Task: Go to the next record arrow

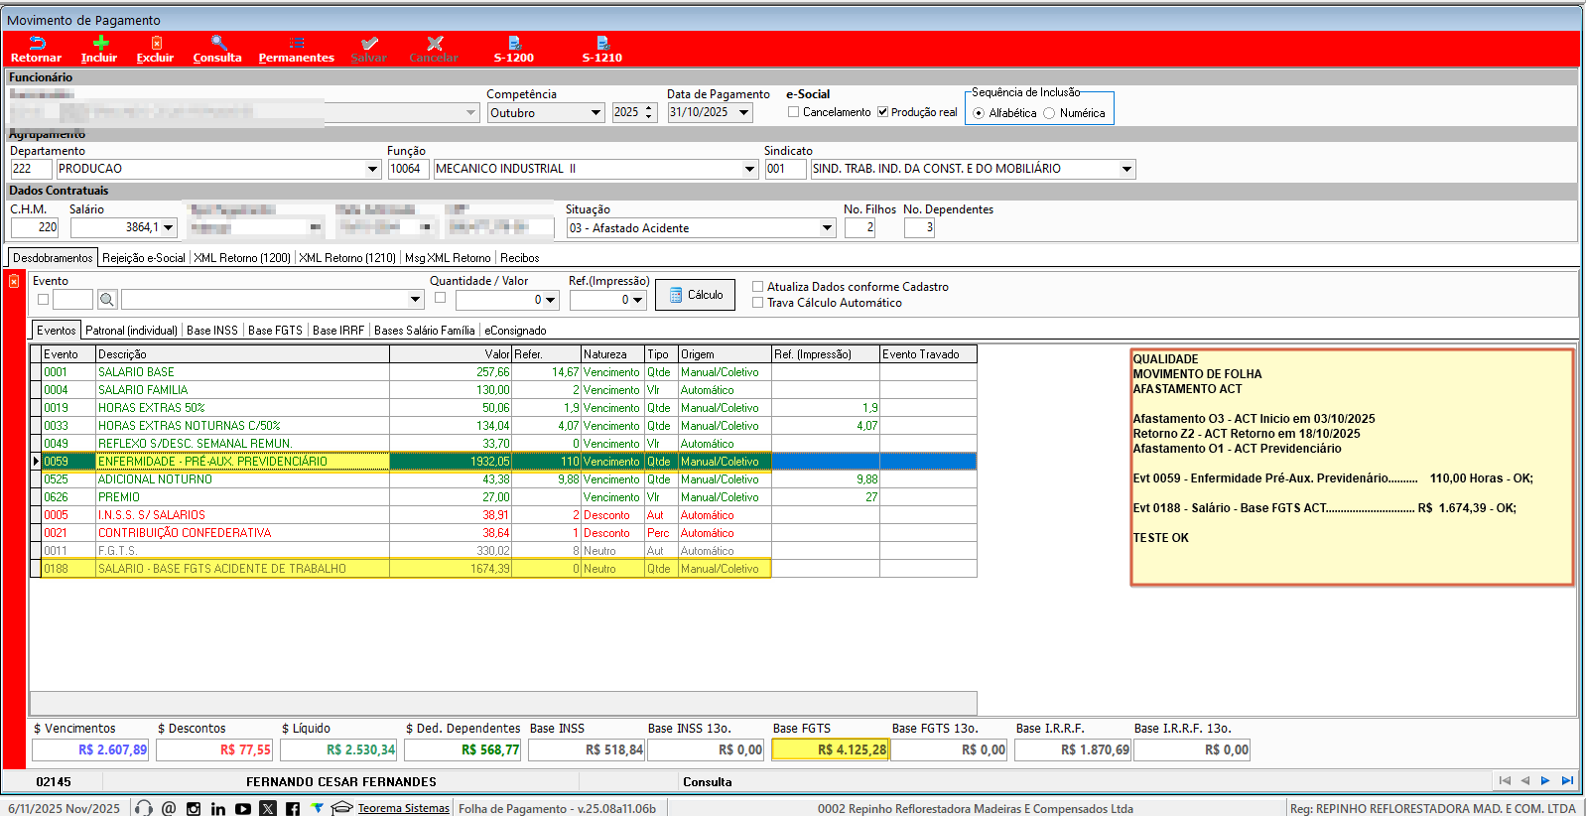Action: pyautogui.click(x=1545, y=781)
